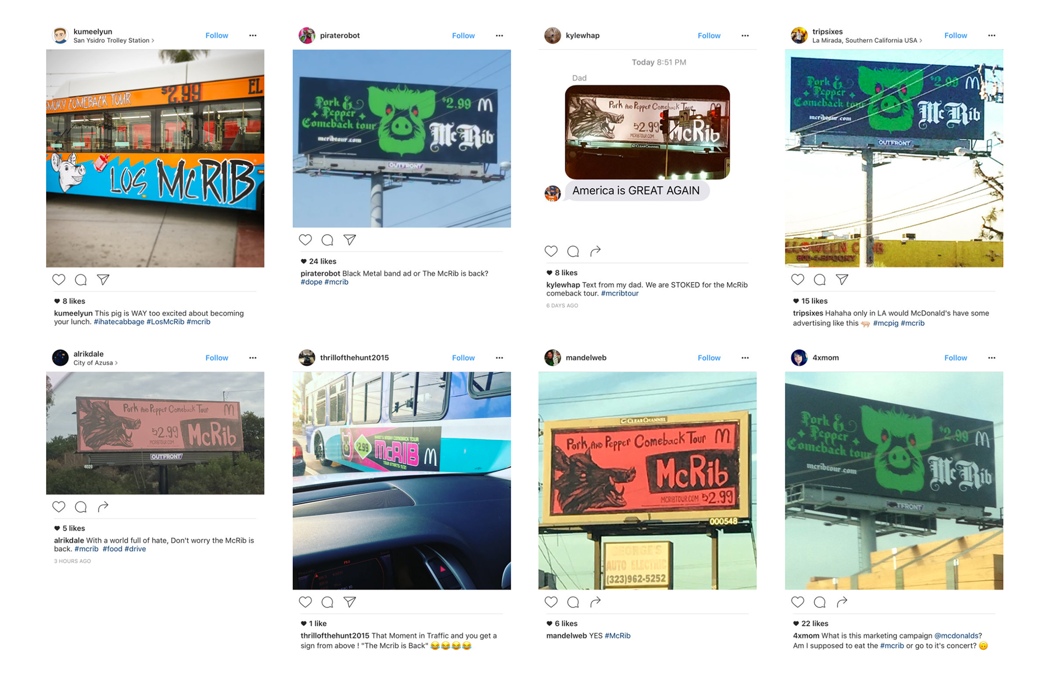Share 4xmom's post with arrow icon
The image size is (1053, 687).
point(842,602)
